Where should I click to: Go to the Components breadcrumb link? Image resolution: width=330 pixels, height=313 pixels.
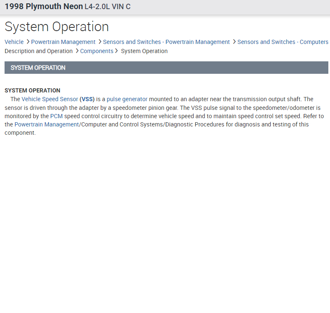pos(97,51)
